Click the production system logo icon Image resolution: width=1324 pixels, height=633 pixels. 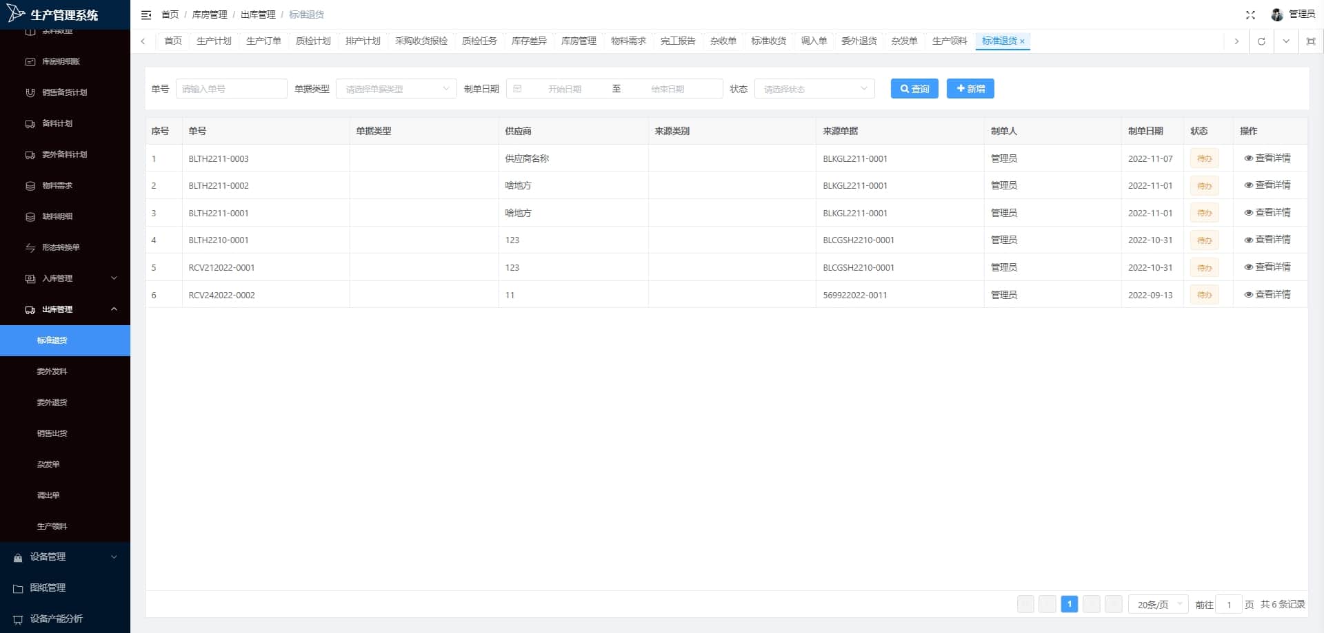point(16,13)
